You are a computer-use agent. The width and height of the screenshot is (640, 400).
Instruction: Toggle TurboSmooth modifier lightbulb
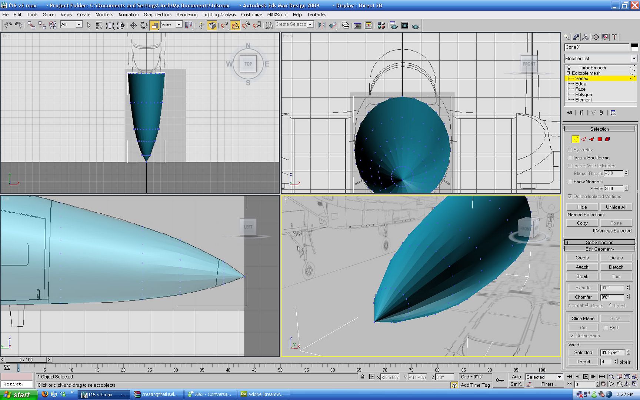tap(569, 68)
